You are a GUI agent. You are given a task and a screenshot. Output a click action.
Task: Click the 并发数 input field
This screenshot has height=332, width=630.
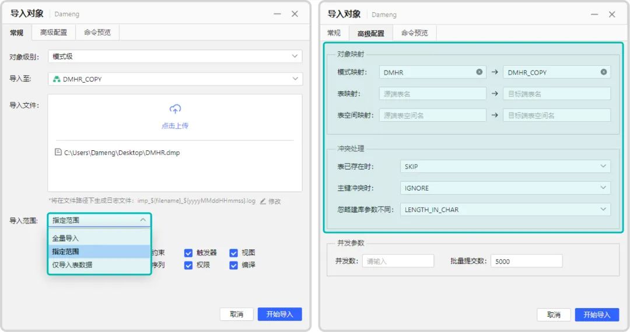click(x=398, y=261)
